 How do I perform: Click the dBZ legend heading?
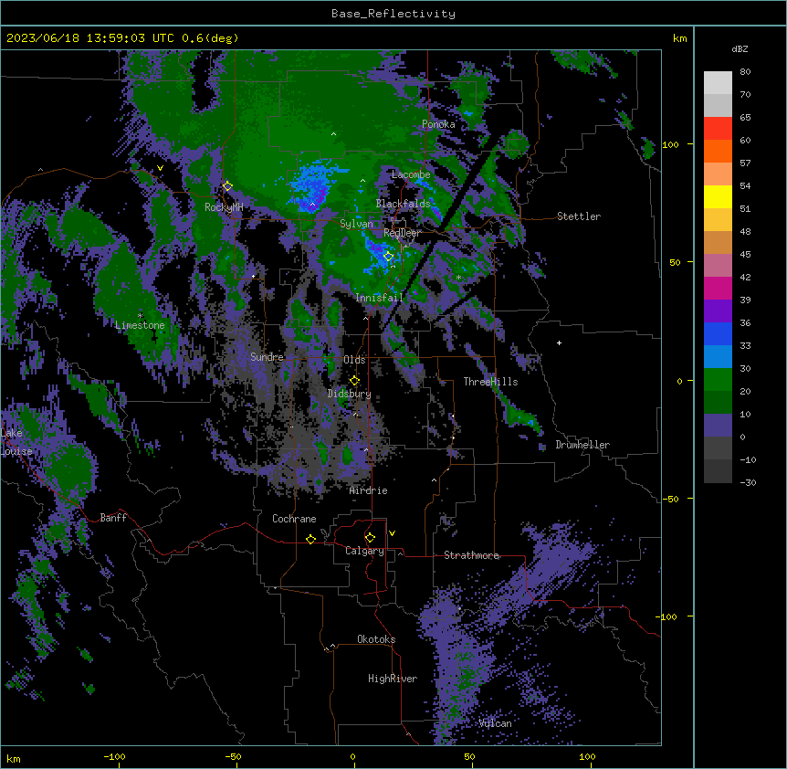coord(740,49)
